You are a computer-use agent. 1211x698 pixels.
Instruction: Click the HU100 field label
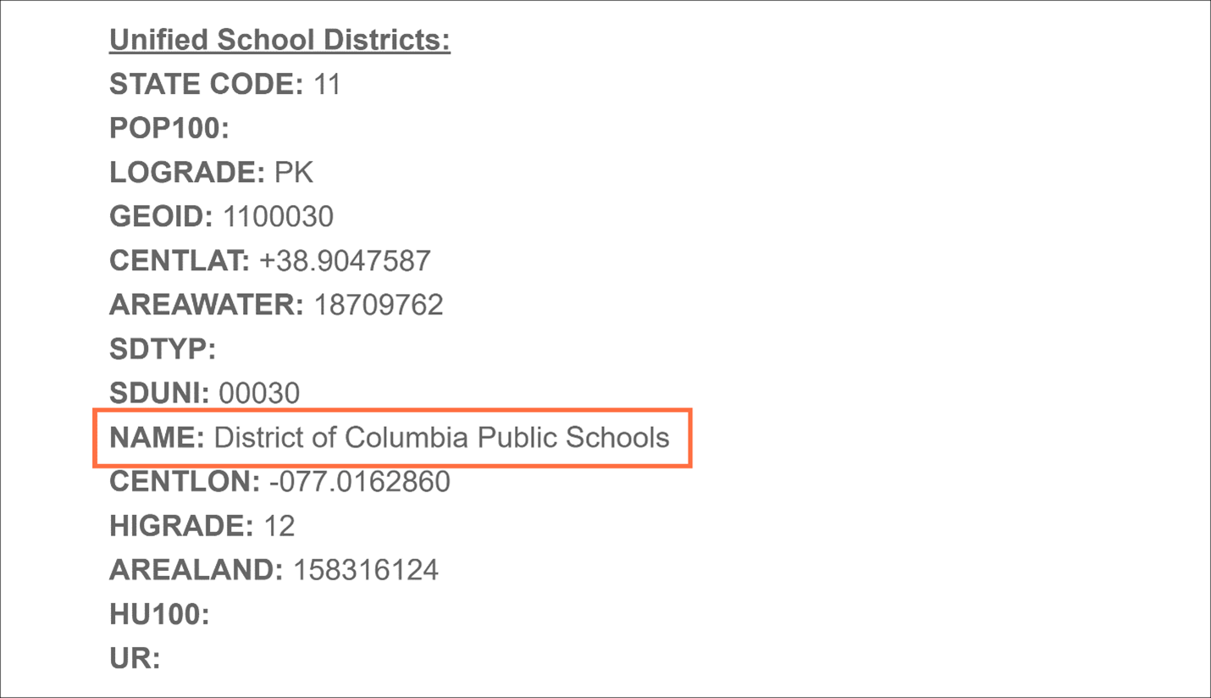tap(159, 613)
